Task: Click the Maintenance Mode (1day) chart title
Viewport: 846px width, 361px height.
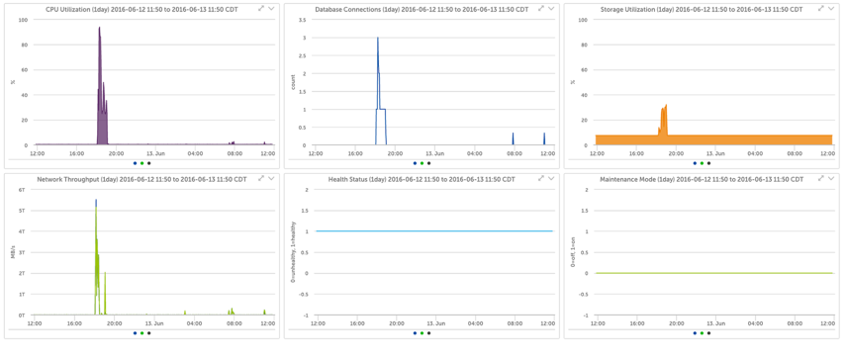Action: [x=702, y=179]
